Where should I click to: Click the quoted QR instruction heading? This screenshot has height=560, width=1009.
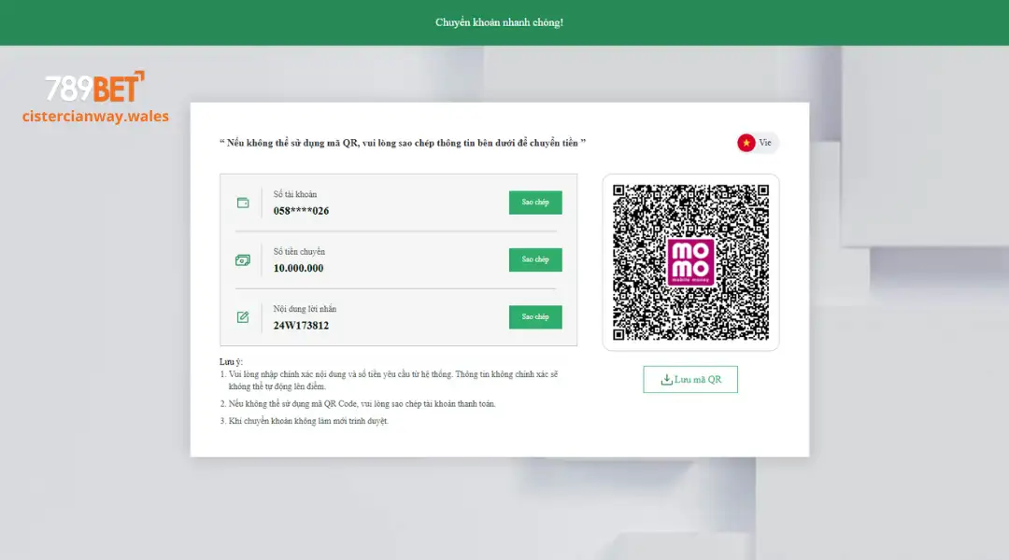click(403, 143)
